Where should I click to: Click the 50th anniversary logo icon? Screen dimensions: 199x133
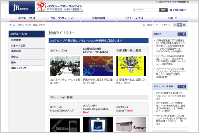[41, 7]
